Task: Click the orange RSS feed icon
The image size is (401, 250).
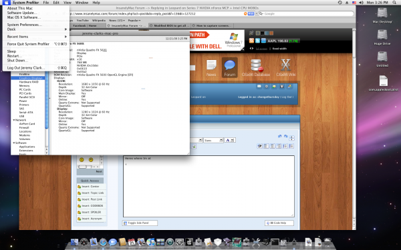Action: [x=251, y=41]
